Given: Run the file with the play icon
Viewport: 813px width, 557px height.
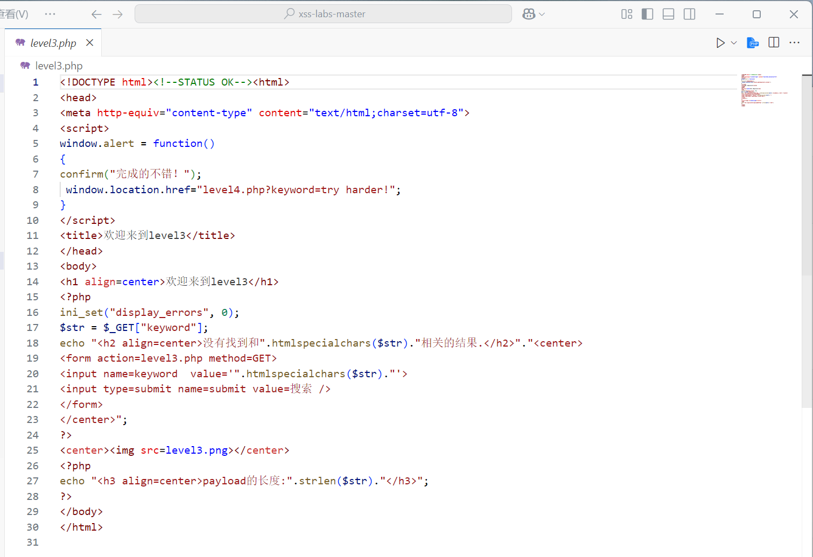Looking at the screenshot, I should pos(720,43).
